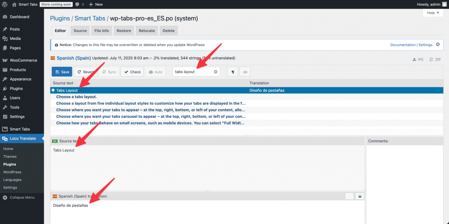This screenshot has width=449, height=224.
Task: Open Tools in the sidebar
Action: (x=22, y=107)
